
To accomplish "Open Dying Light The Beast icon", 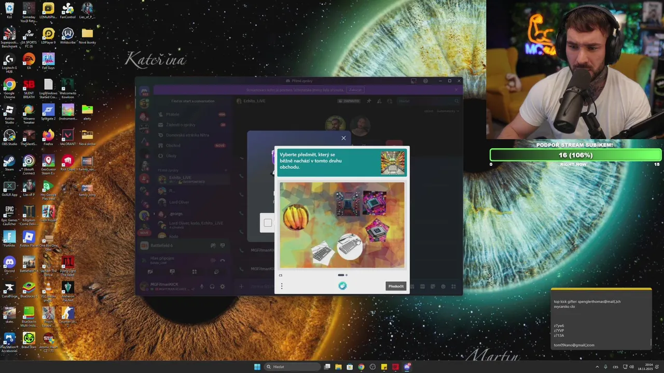I will (x=67, y=266).
